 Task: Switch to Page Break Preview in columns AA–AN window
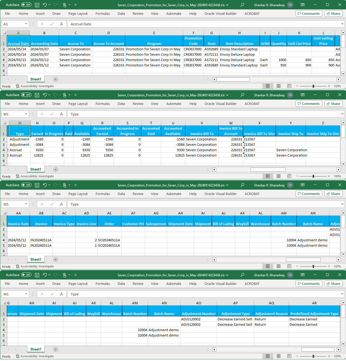289,266
